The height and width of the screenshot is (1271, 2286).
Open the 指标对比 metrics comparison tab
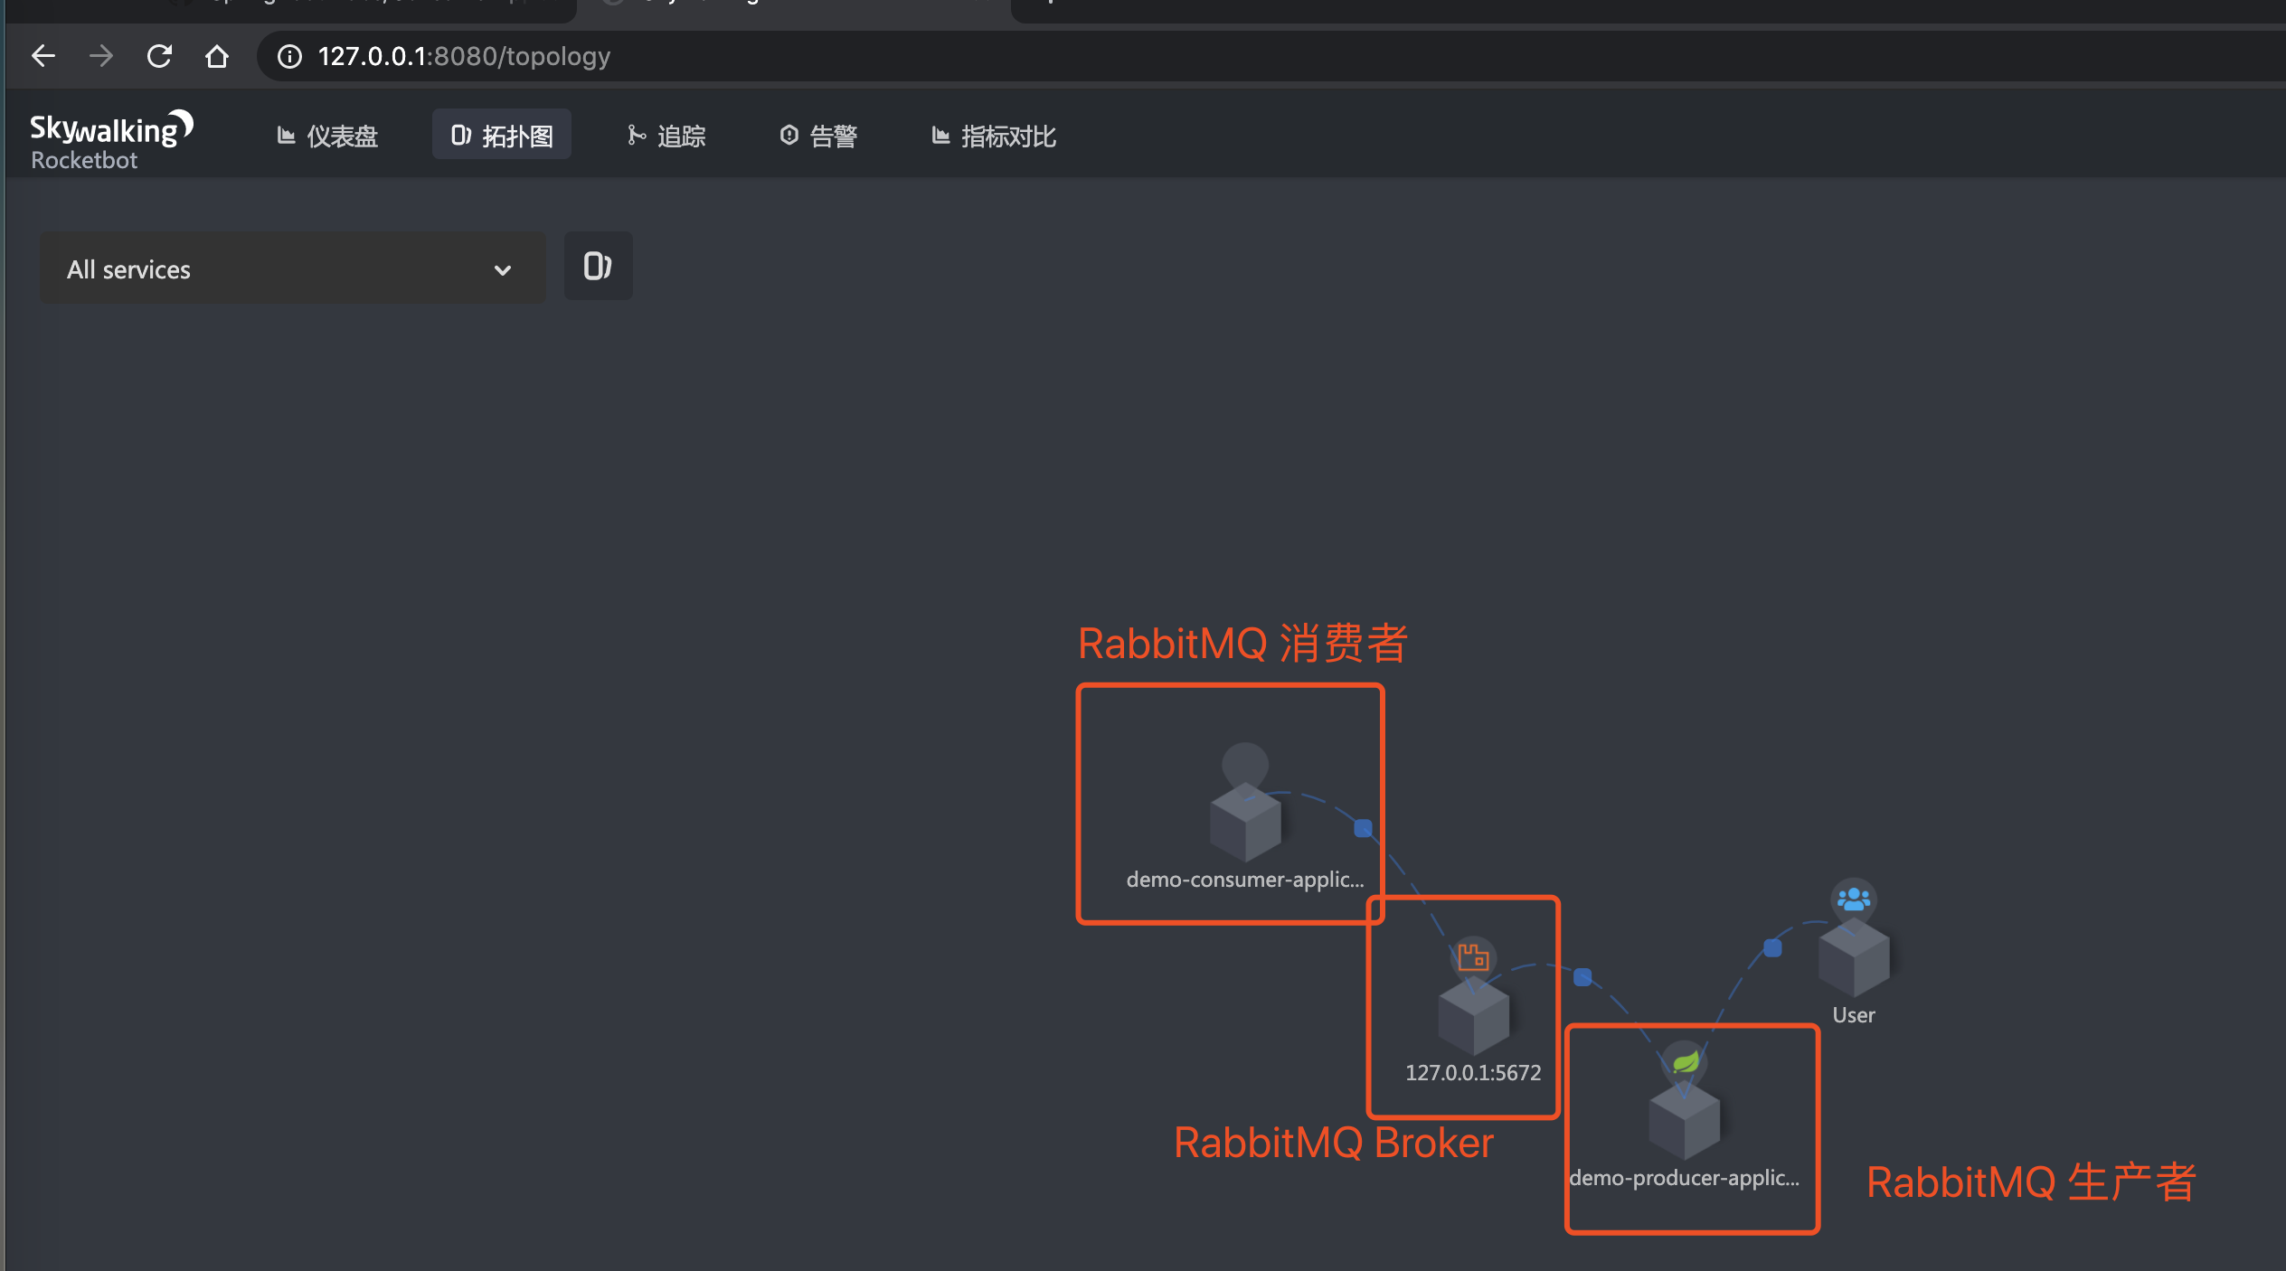pyautogui.click(x=994, y=136)
